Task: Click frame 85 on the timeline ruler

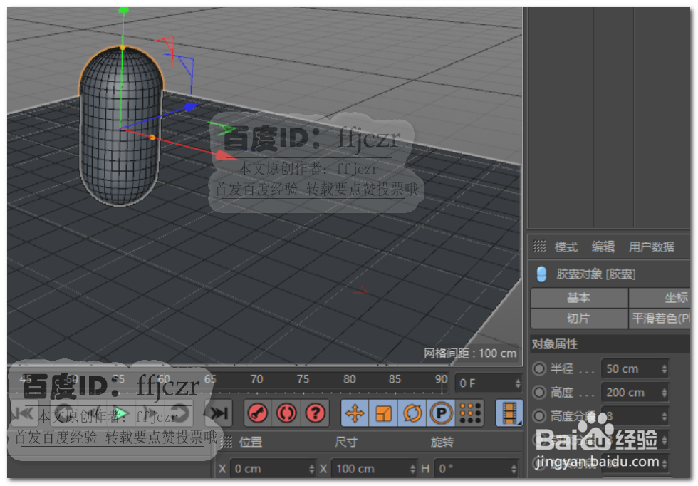Action: coord(395,379)
